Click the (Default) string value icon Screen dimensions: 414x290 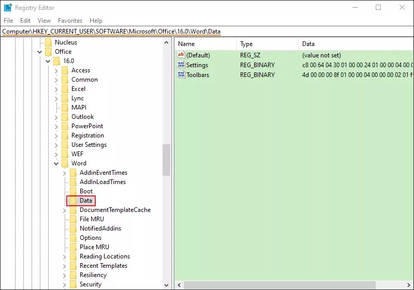coord(181,55)
